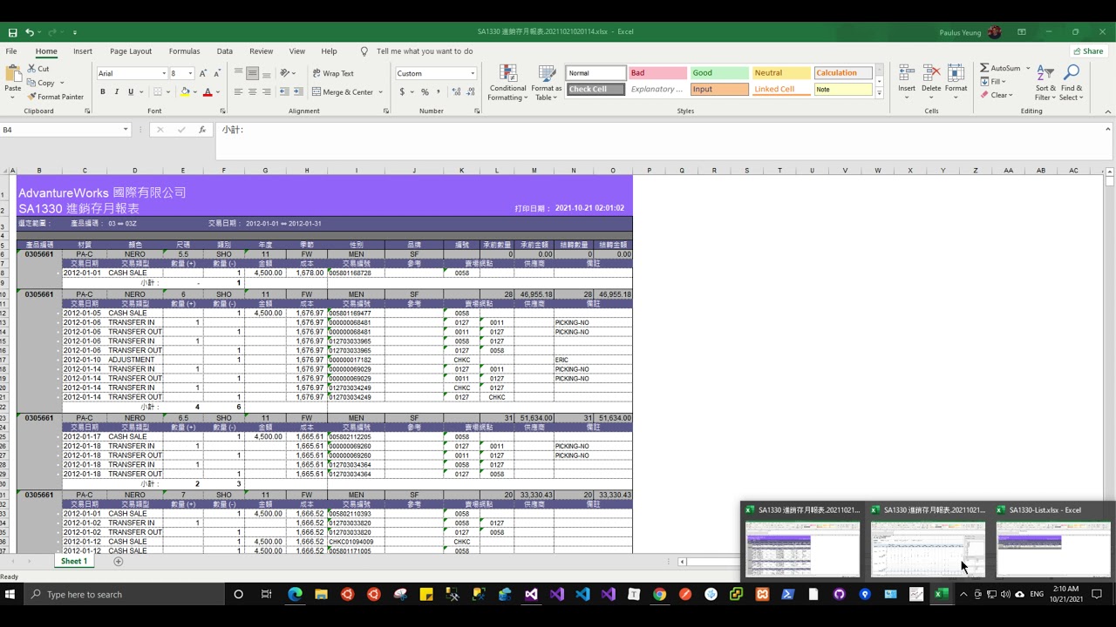Open the Merge & Center dropdown arrow
Viewport: 1116px width, 627px height.
coord(381,91)
